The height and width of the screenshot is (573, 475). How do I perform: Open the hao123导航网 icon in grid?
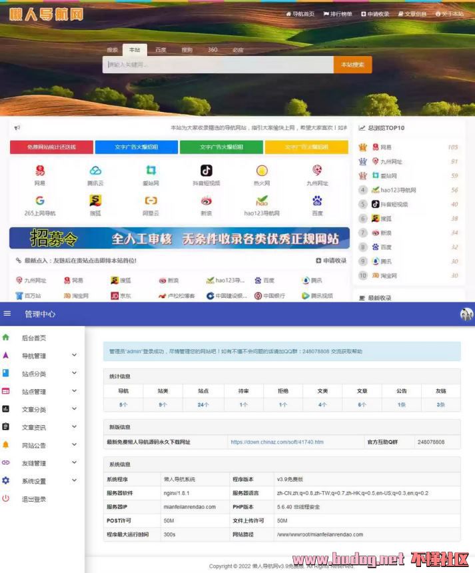tap(262, 201)
